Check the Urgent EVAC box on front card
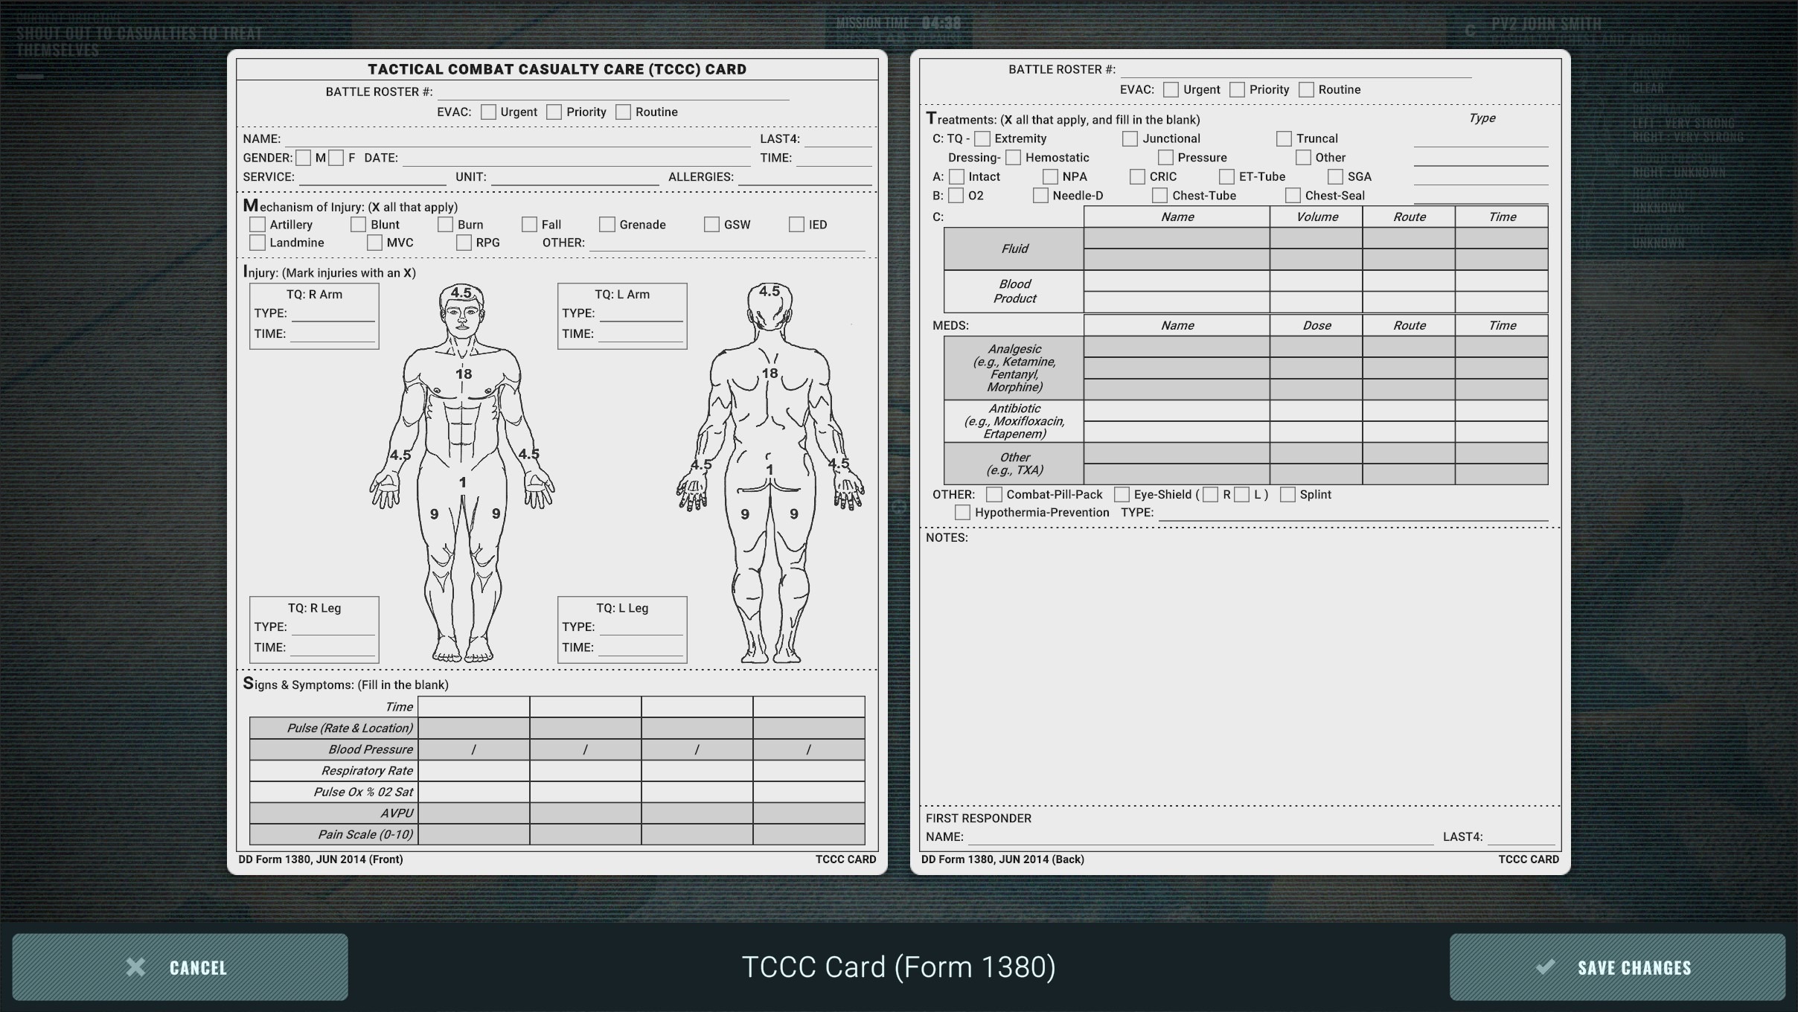The width and height of the screenshot is (1798, 1012). pos(488,112)
